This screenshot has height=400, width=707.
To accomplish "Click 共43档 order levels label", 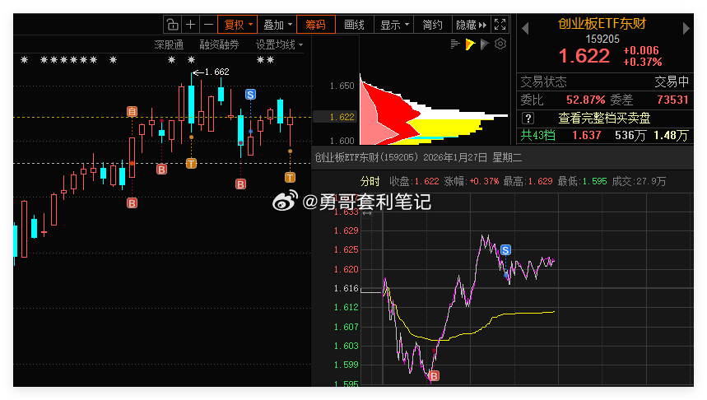I will coord(538,135).
